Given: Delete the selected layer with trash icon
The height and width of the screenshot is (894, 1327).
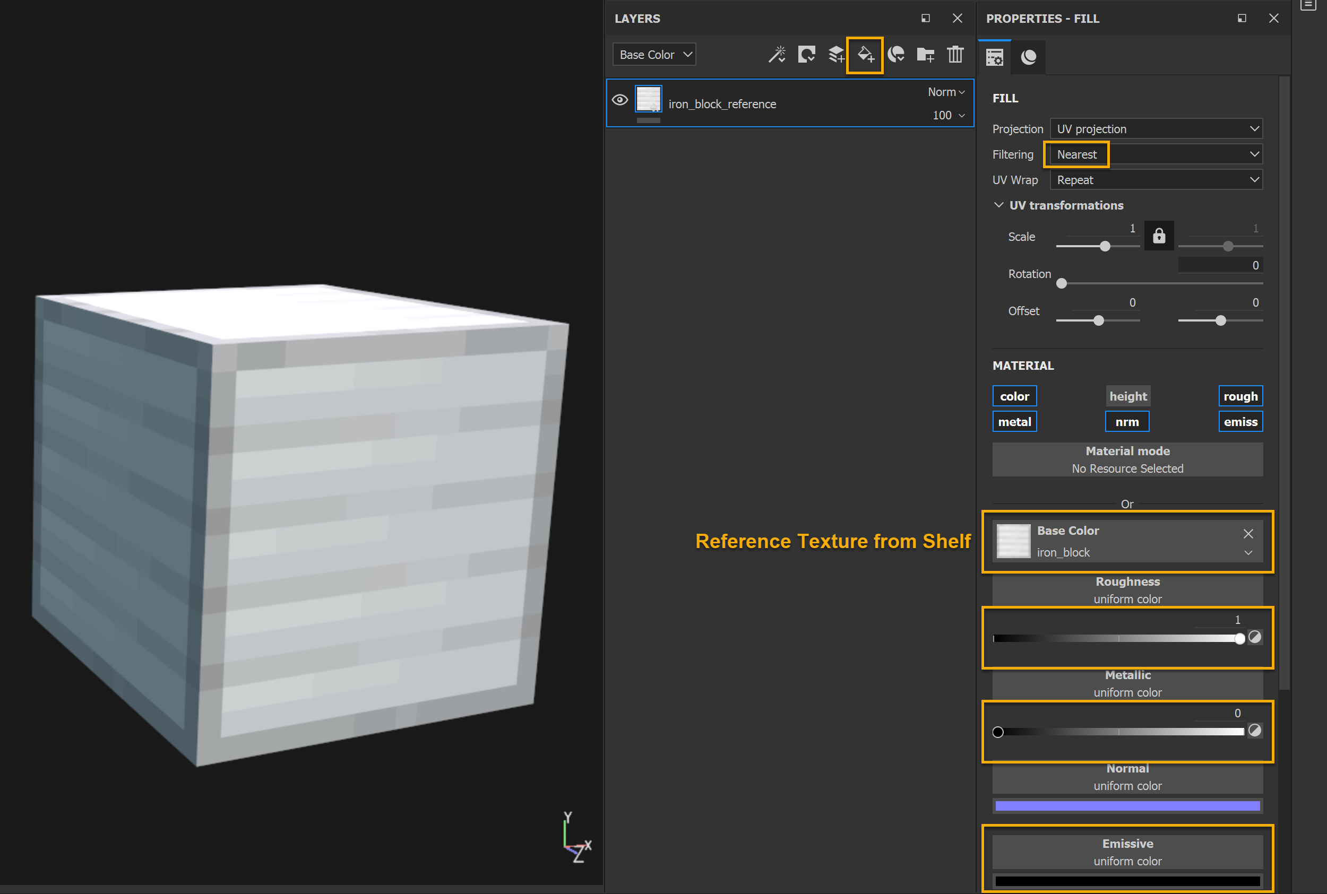Looking at the screenshot, I should pos(955,55).
